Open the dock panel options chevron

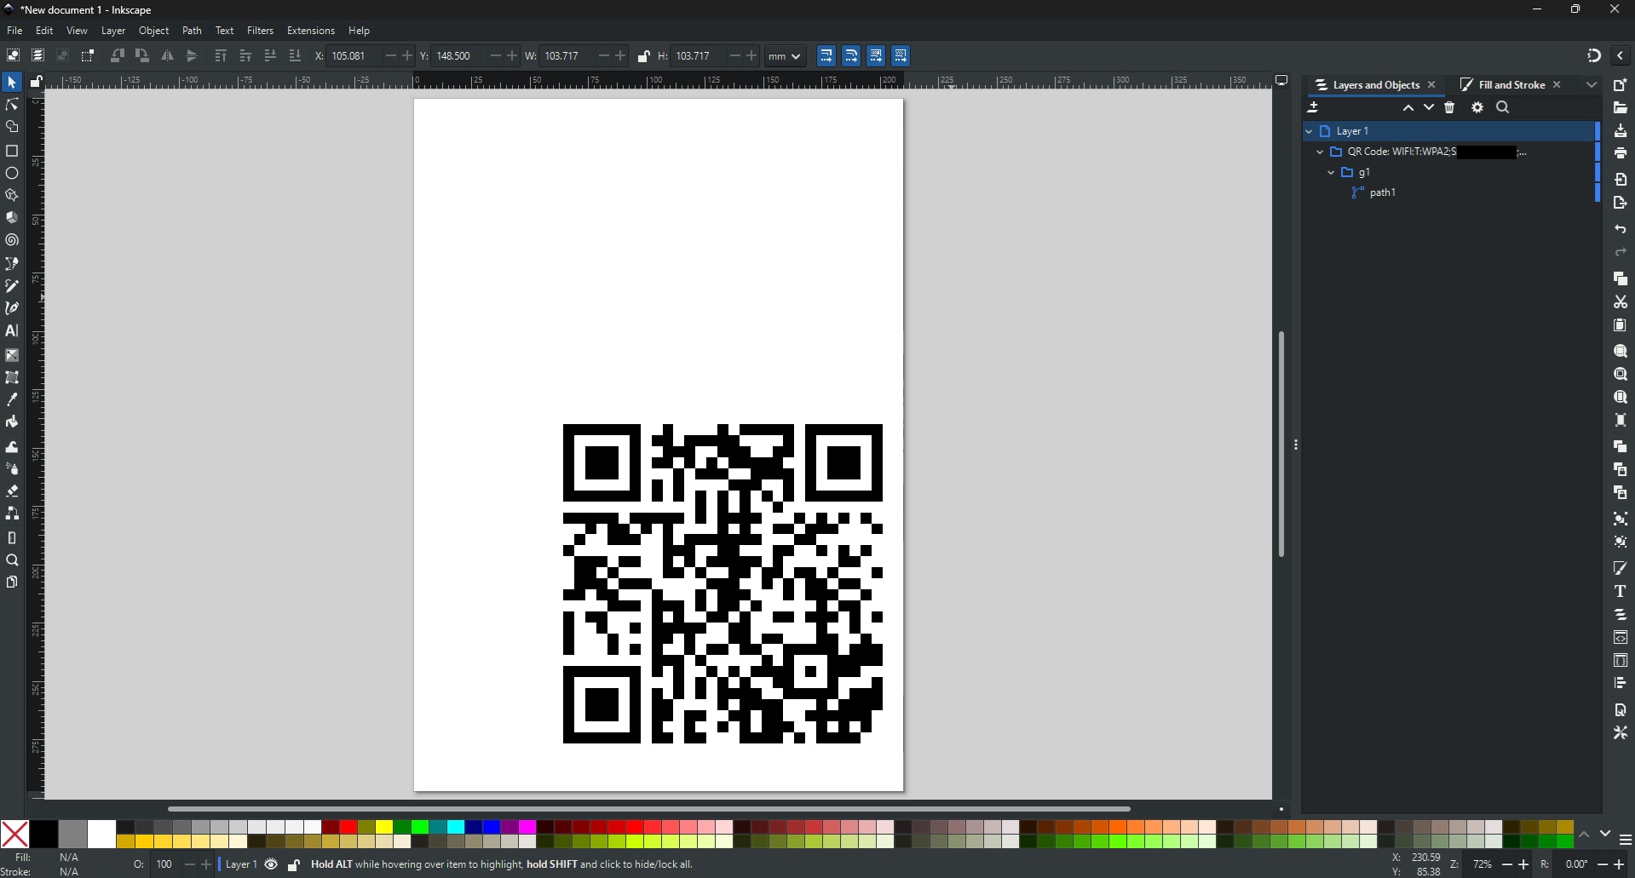1592,85
